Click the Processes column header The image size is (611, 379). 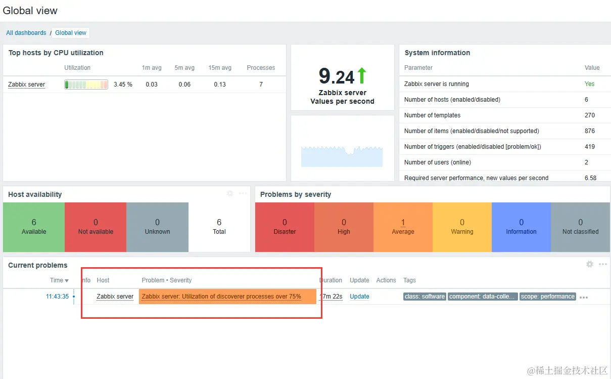[x=261, y=68]
